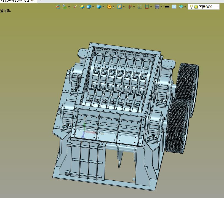Click the stacked layers manager icon

181,7
